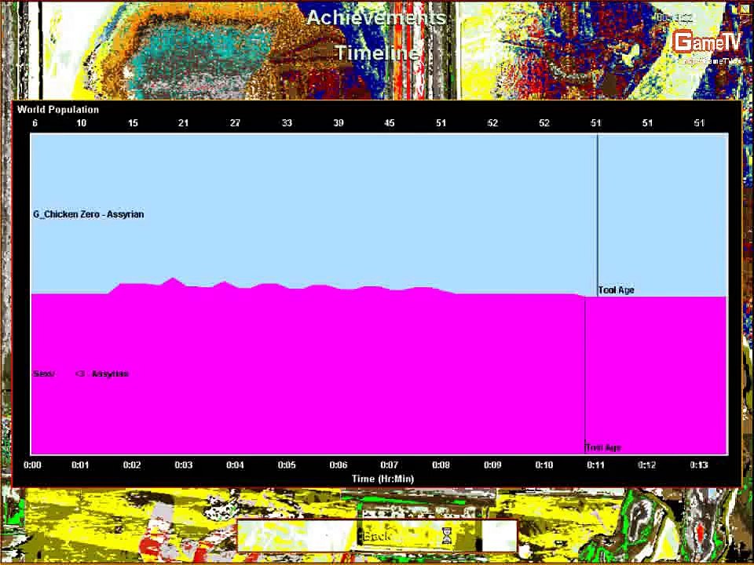Viewport: 754px width, 565px height.
Task: Click population value 39
Action: (339, 123)
